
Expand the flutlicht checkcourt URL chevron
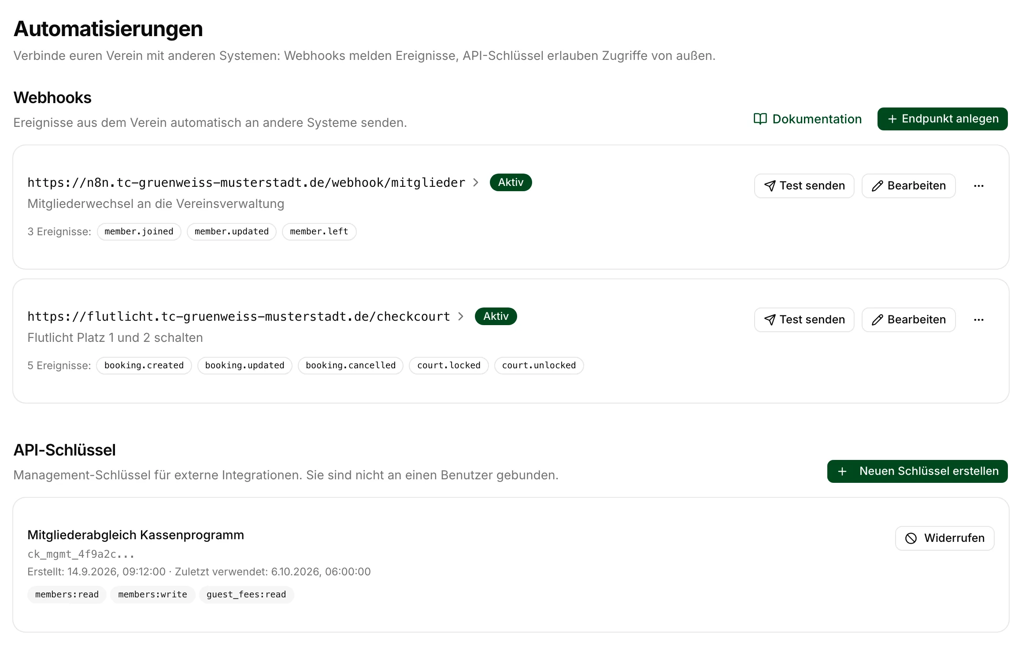[461, 316]
